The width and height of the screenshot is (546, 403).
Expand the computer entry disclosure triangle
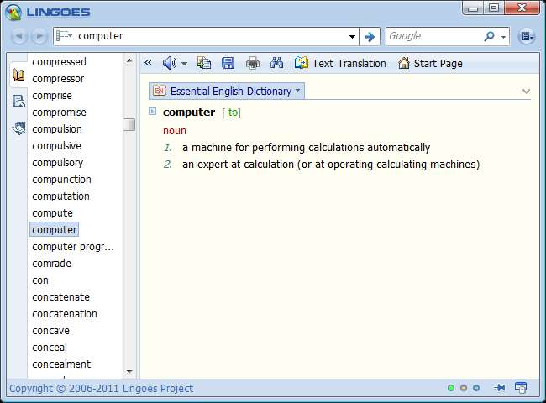coord(153,112)
